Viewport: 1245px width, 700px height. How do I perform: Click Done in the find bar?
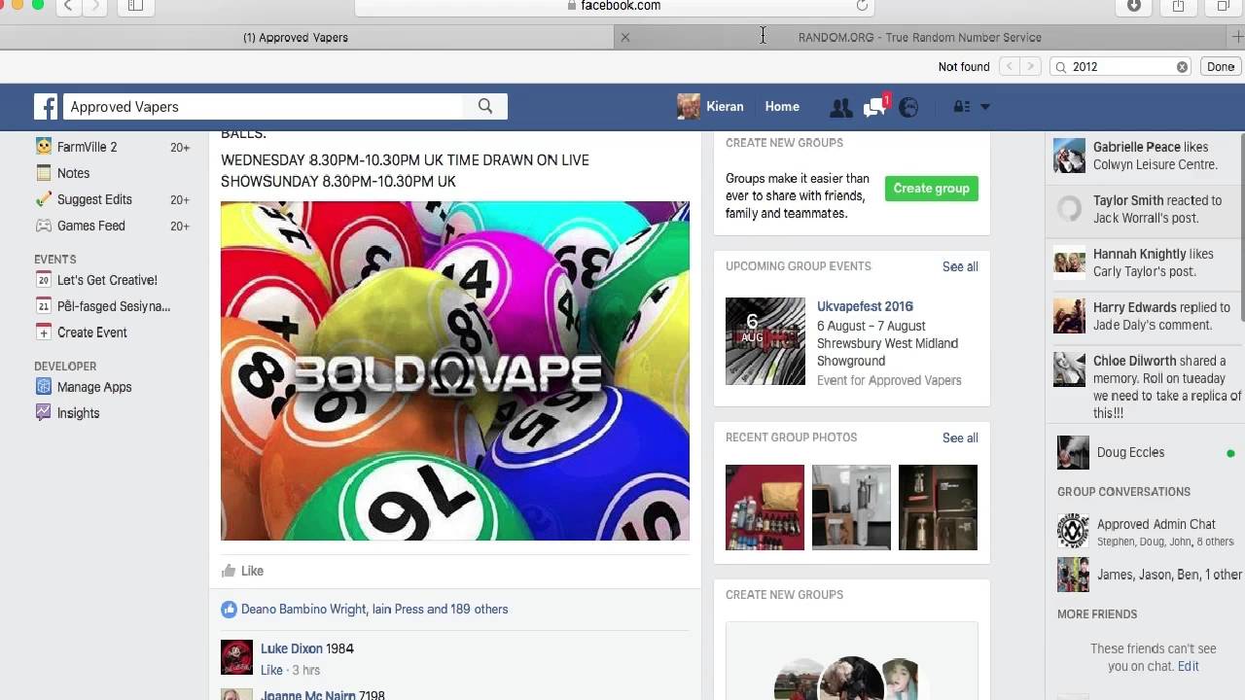pyautogui.click(x=1221, y=66)
